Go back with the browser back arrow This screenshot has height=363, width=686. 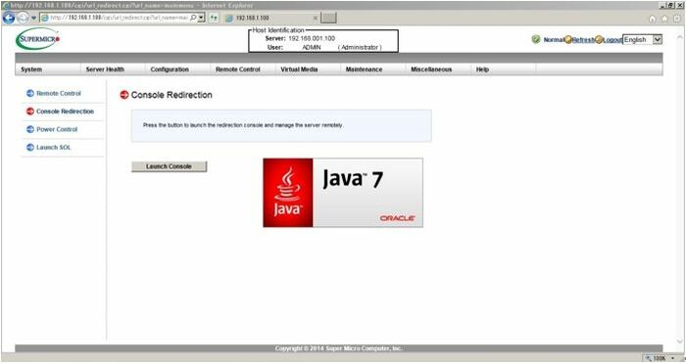pos(8,18)
